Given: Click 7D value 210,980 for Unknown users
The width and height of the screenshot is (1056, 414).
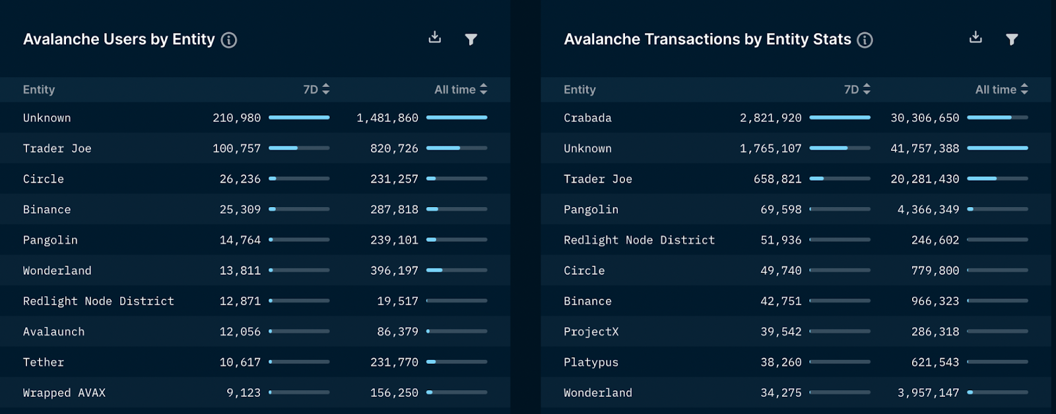Looking at the screenshot, I should [237, 118].
